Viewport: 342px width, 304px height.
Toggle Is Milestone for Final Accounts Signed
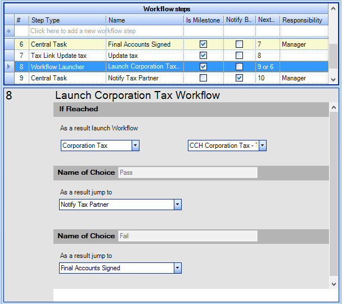tap(203, 44)
